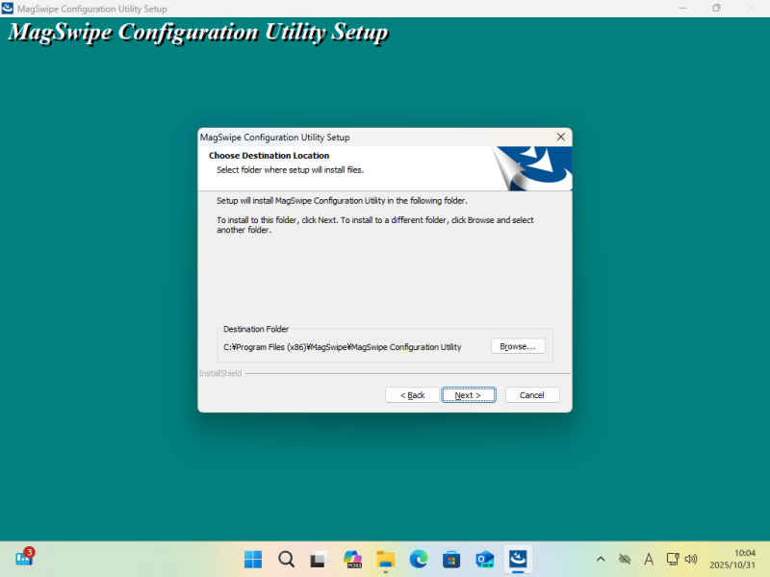
Task: Restore down the outer setup window
Action: [716, 9]
